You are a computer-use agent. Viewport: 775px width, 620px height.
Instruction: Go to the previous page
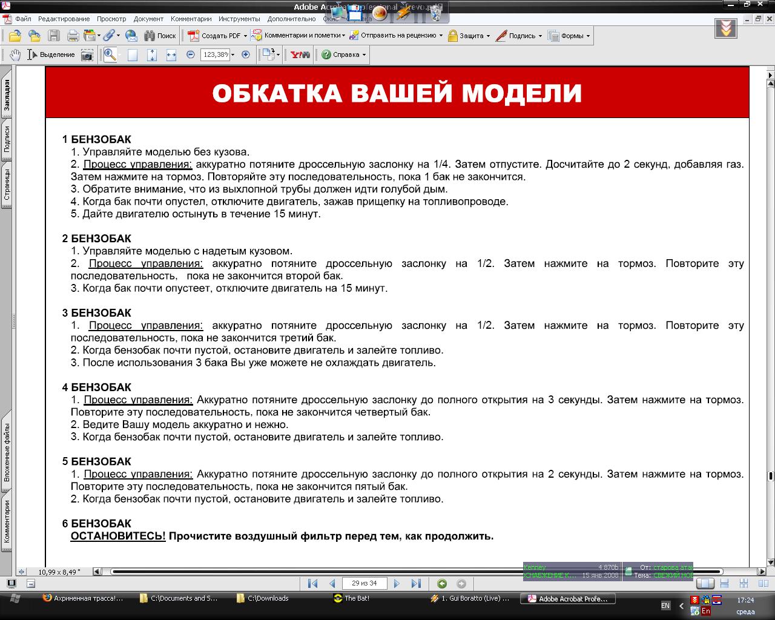point(332,584)
